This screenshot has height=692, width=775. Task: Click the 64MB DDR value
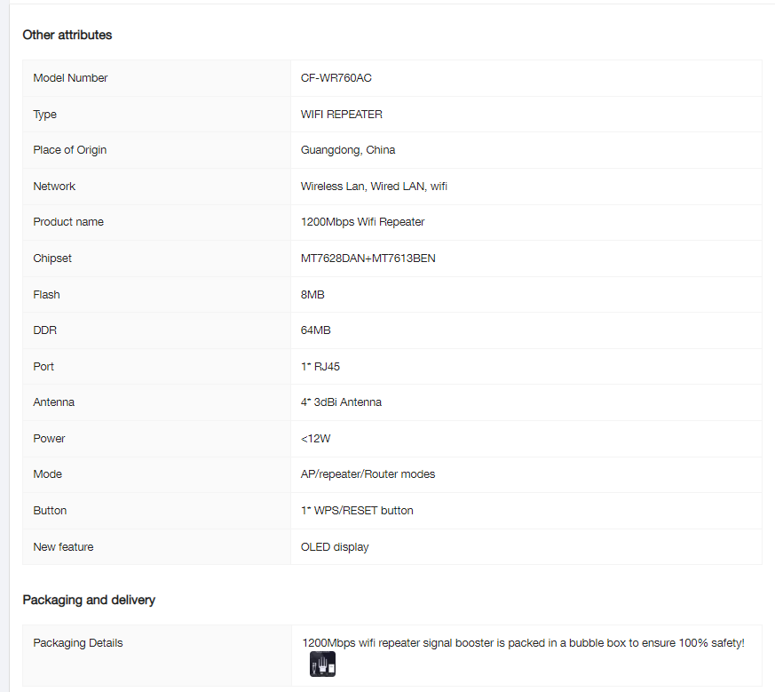coord(316,330)
